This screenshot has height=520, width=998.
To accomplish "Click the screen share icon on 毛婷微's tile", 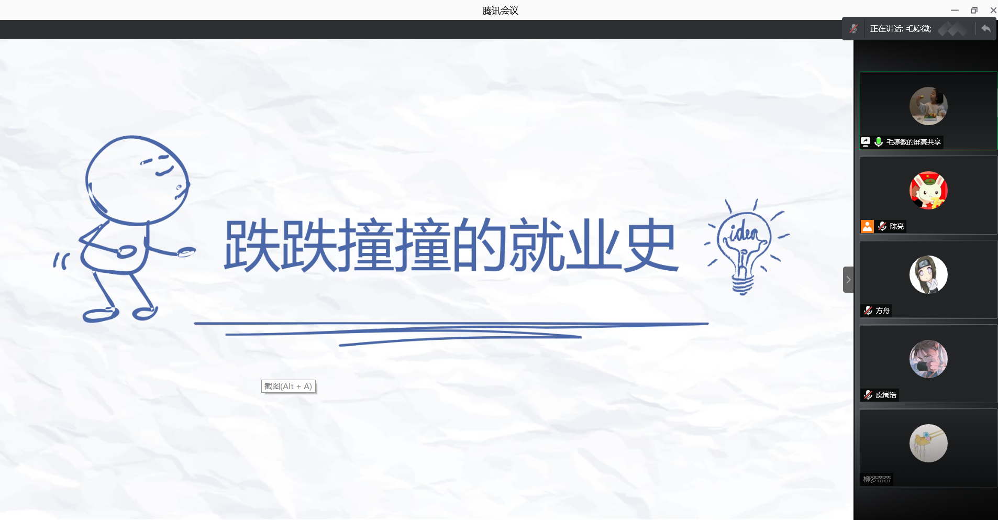I will point(866,142).
